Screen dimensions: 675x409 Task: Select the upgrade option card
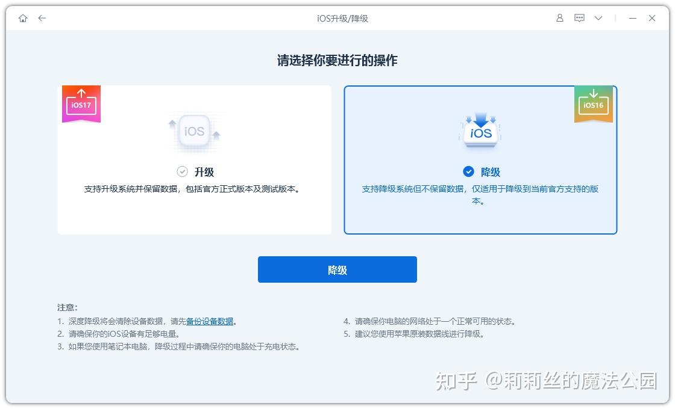pos(194,159)
